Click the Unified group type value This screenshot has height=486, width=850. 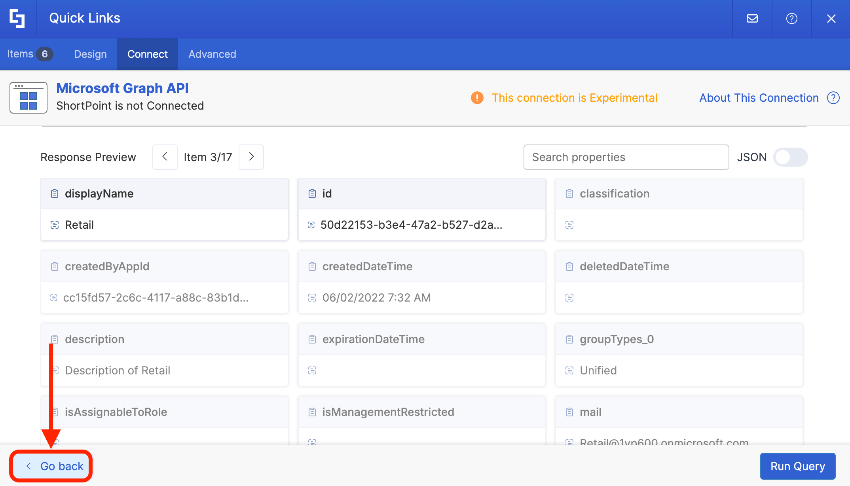(x=598, y=370)
